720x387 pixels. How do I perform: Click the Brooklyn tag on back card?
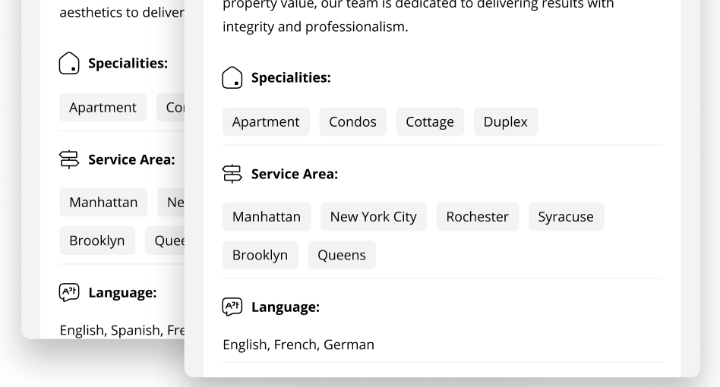coord(97,241)
